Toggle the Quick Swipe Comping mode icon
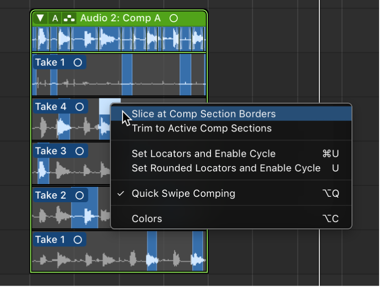 (x=69, y=18)
